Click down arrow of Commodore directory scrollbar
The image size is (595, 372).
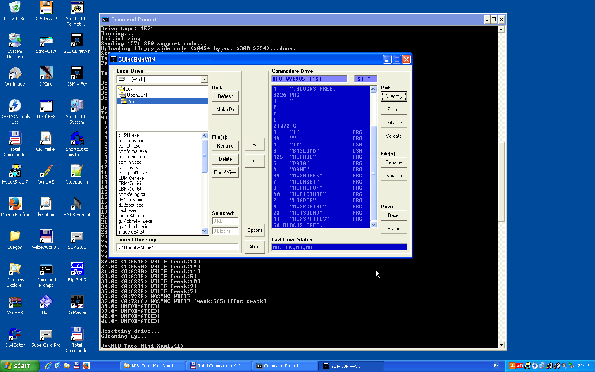point(374,225)
